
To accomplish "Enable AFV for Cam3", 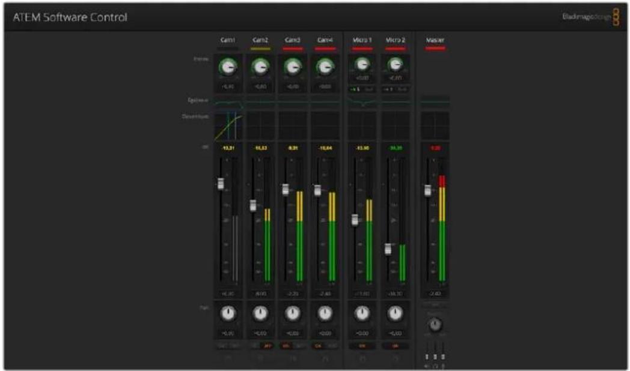I will click(x=299, y=346).
